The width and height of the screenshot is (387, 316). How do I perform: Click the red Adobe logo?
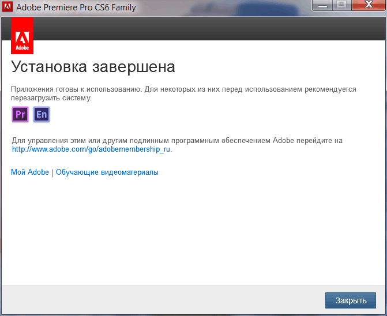tap(22, 36)
